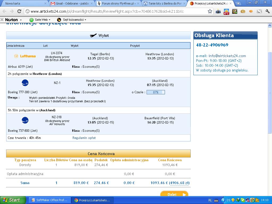Click the black and yellow checkmark extension icon

[x=235, y=11]
